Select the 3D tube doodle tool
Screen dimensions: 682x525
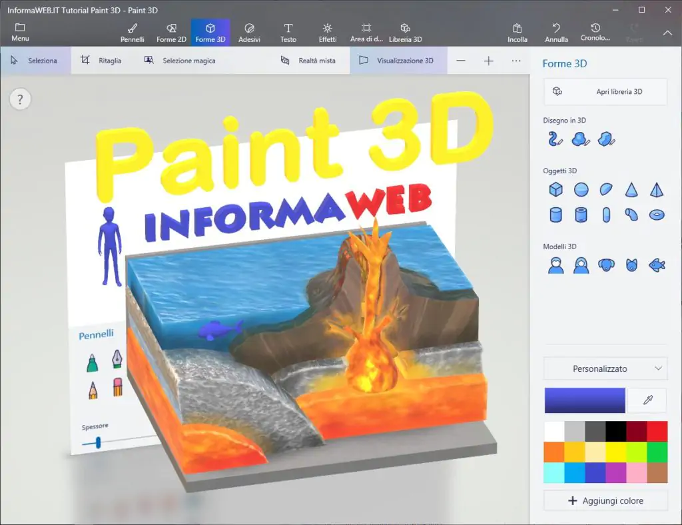(x=555, y=139)
